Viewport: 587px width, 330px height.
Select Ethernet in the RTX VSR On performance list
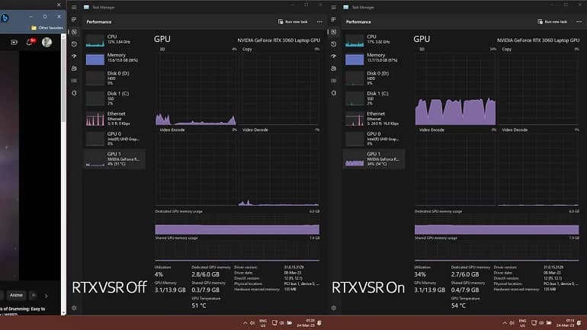374,118
